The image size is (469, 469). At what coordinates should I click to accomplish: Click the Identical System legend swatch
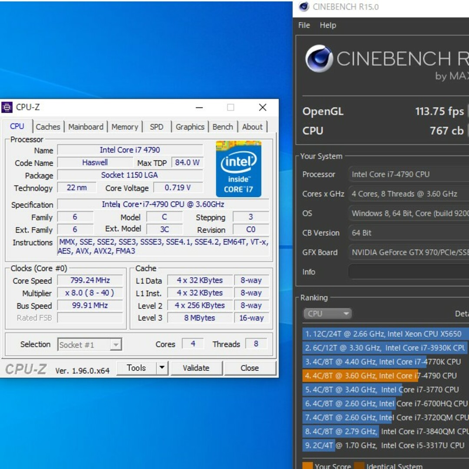tap(359, 466)
